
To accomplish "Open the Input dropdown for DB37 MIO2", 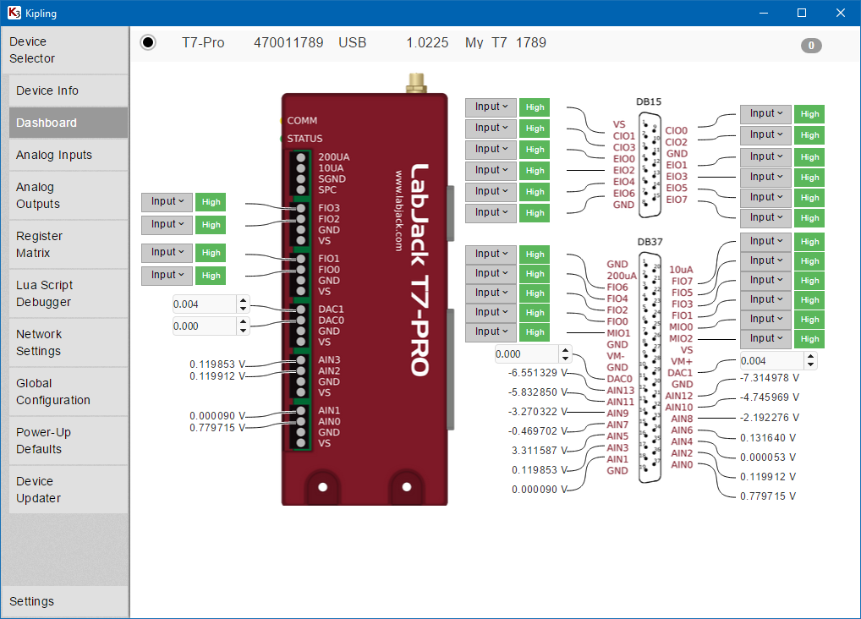I will 765,338.
